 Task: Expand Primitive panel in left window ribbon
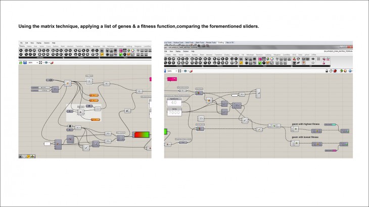pos(82,57)
